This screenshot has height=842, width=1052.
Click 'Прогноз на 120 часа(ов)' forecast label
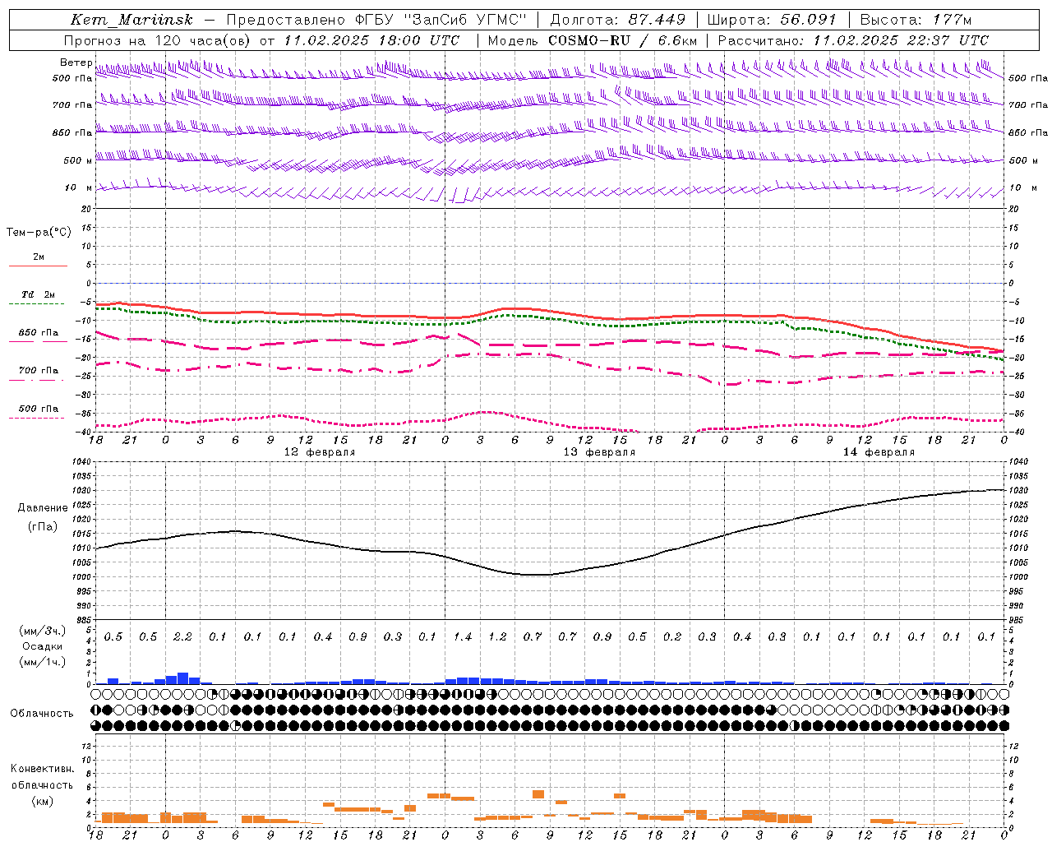tap(159, 40)
